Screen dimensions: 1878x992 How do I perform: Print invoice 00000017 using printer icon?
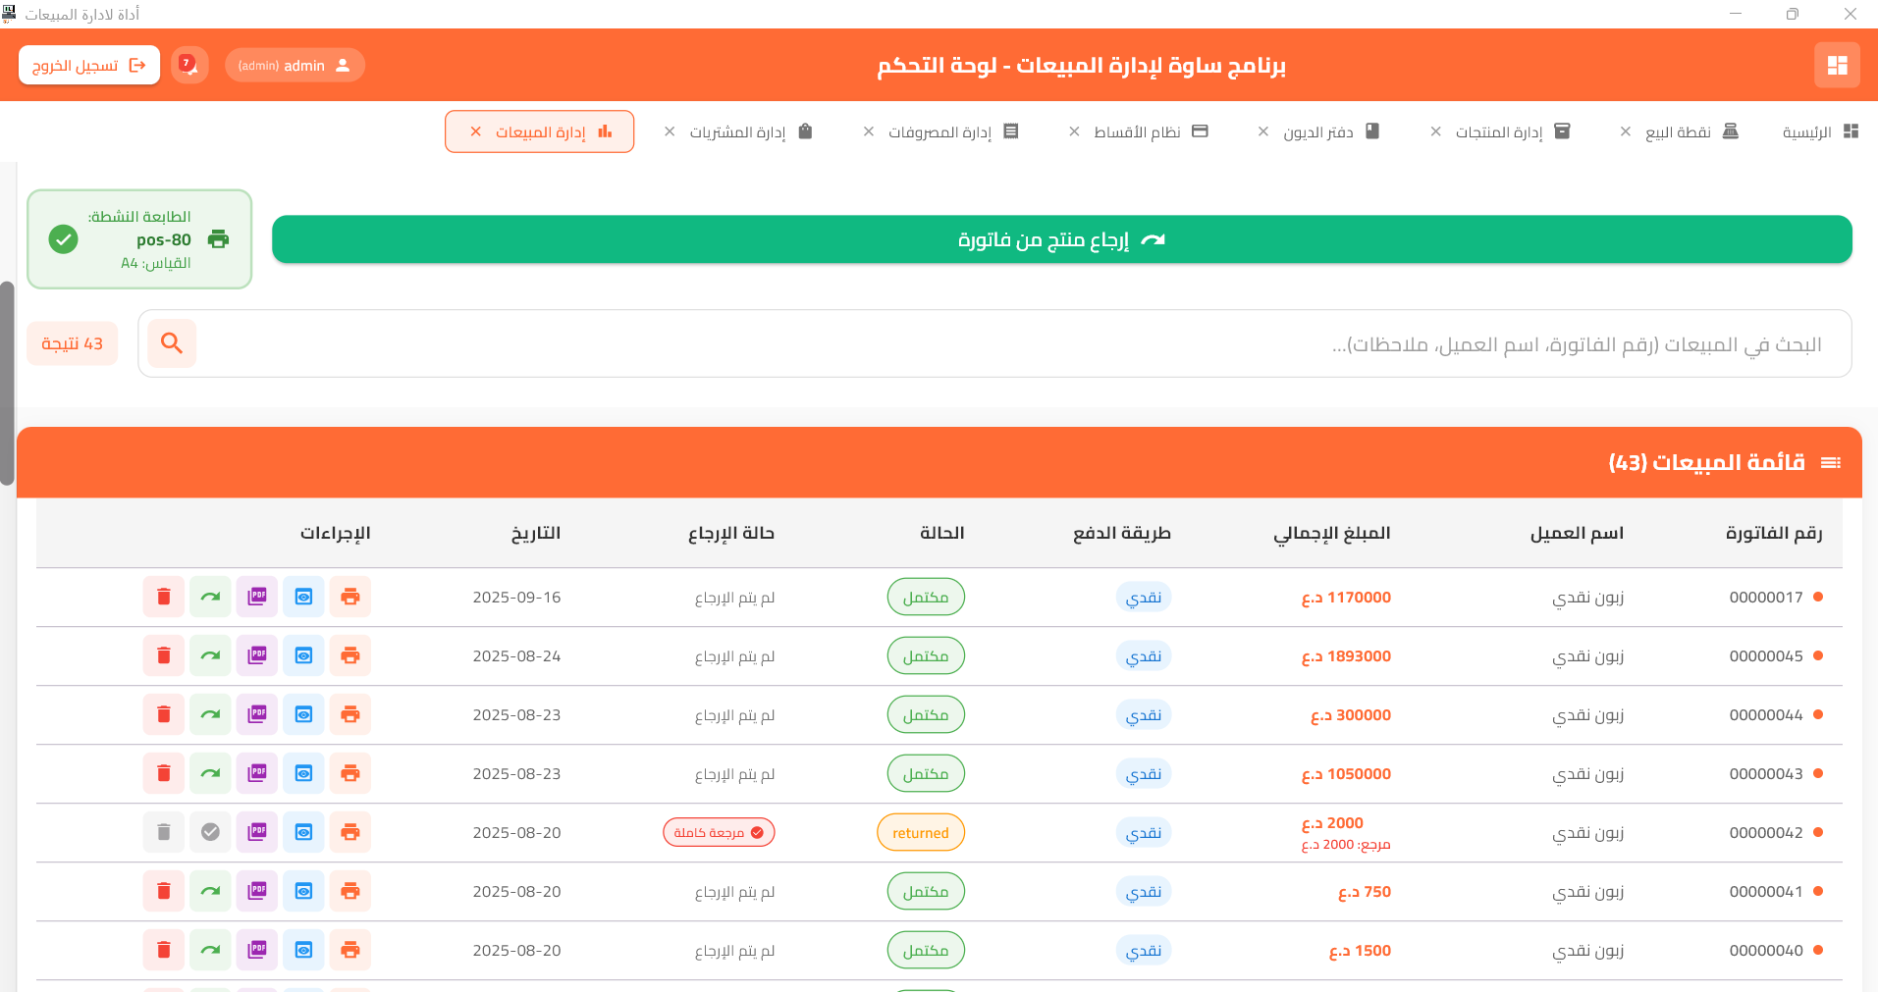click(x=349, y=597)
